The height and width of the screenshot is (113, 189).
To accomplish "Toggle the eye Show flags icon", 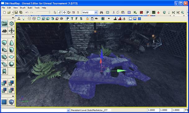I will click(x=96, y=19).
